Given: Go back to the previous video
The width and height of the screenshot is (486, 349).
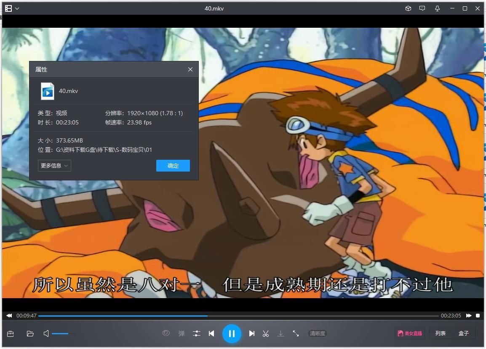Looking at the screenshot, I should 211,333.
